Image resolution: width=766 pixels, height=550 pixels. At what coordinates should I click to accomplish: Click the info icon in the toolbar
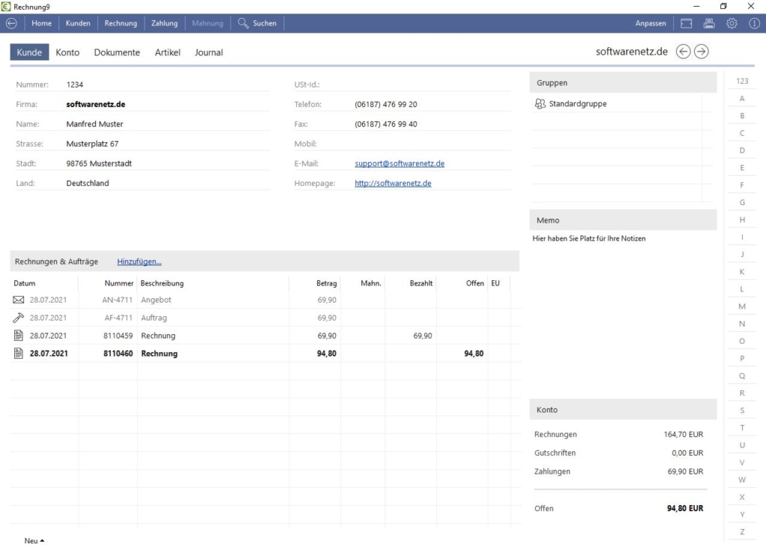[754, 23]
